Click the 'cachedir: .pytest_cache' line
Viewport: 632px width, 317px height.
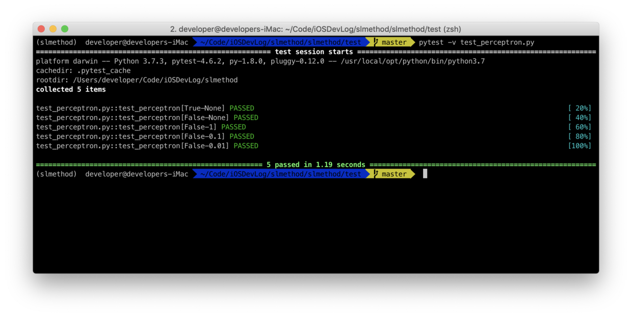[x=84, y=71]
